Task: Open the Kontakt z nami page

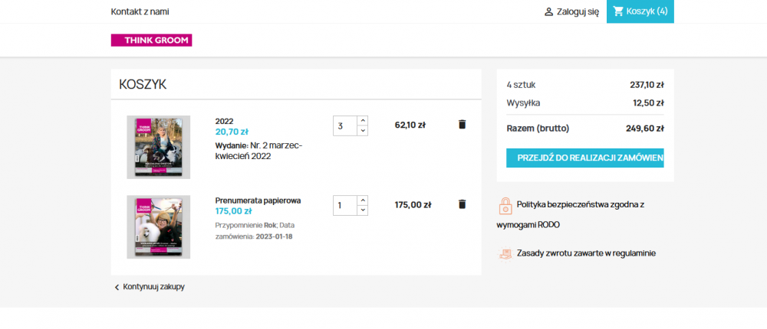Action: point(140,11)
